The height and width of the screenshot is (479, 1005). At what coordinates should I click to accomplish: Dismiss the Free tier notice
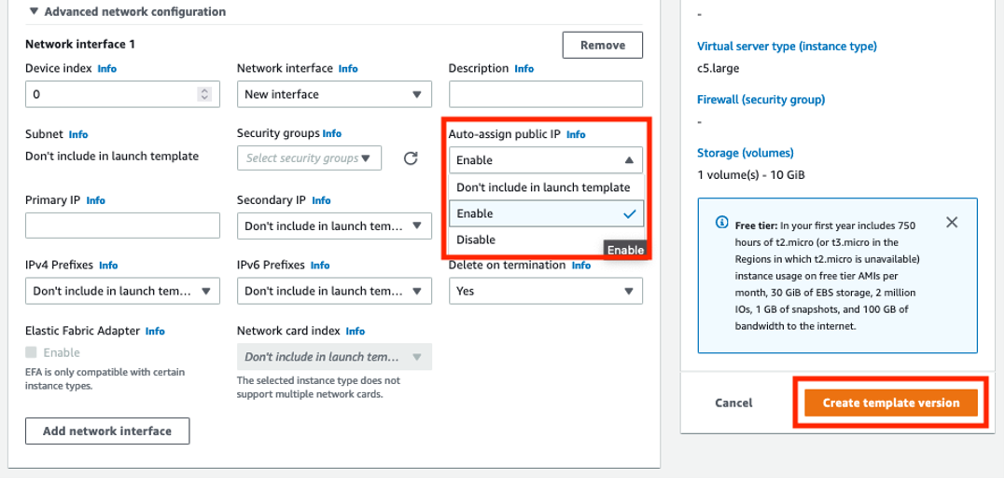[x=951, y=223]
